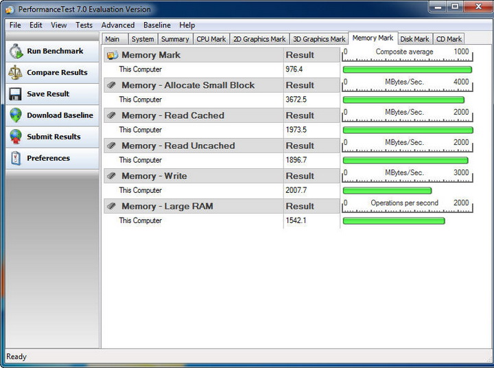Click the 1896.7 result value
The width and height of the screenshot is (494, 368).
296,160
